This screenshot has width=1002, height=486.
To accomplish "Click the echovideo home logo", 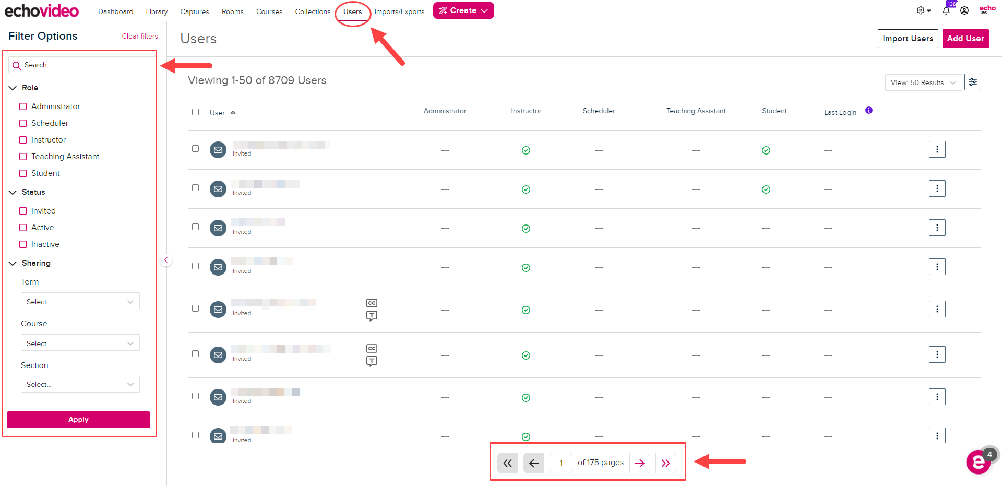I will [x=42, y=10].
